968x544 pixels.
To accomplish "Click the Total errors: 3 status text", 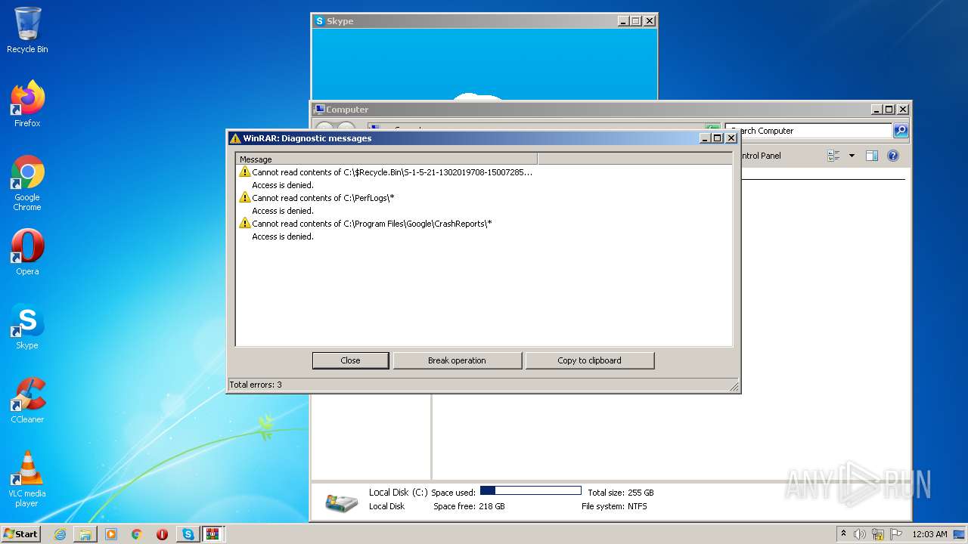I will [256, 385].
